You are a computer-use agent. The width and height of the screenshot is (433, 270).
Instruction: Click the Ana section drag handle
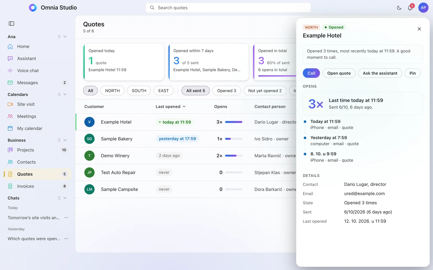(59, 36)
